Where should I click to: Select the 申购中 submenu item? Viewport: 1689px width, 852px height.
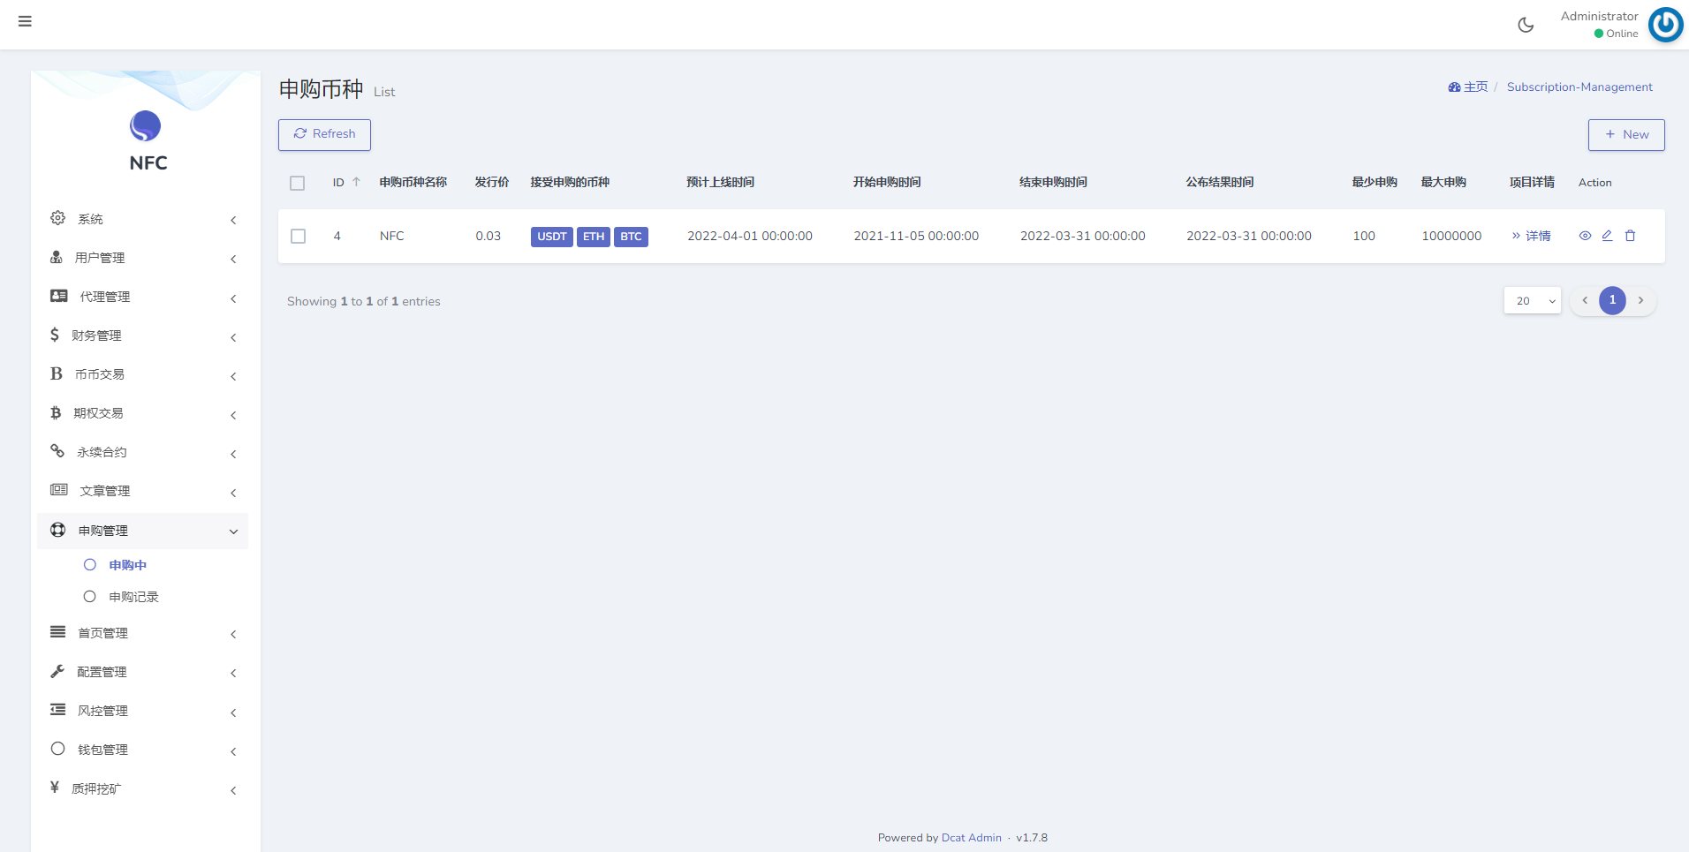tap(127, 565)
